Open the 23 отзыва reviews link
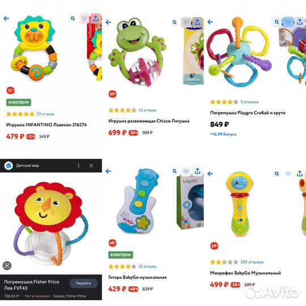306x306 pixels. tap(45, 114)
